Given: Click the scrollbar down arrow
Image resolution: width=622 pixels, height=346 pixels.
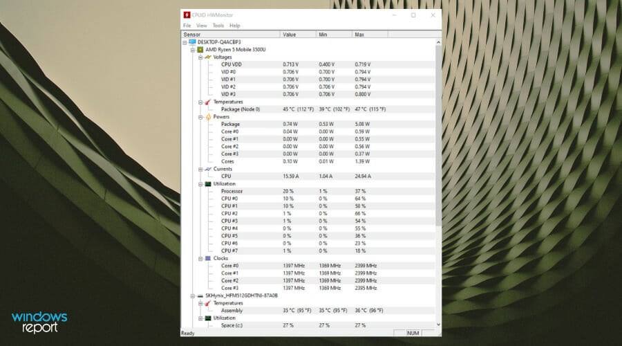Looking at the screenshot, I should click(x=438, y=325).
